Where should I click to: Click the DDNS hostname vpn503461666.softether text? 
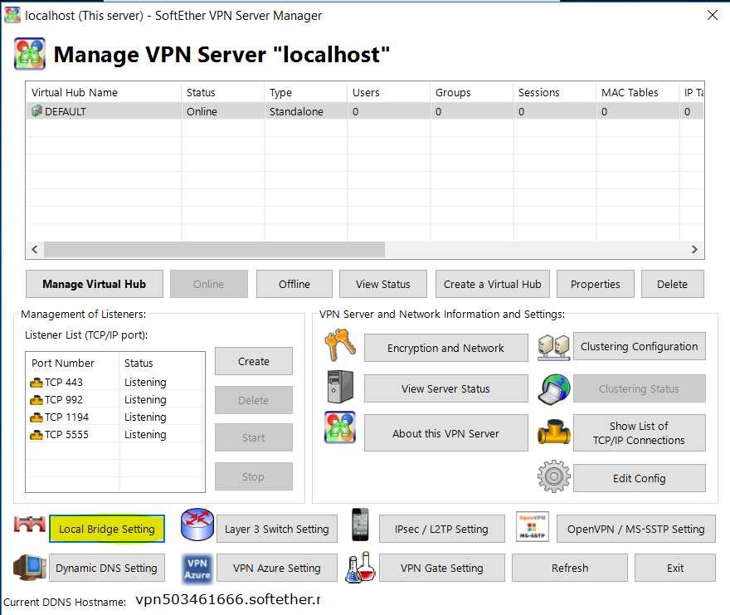(x=228, y=599)
